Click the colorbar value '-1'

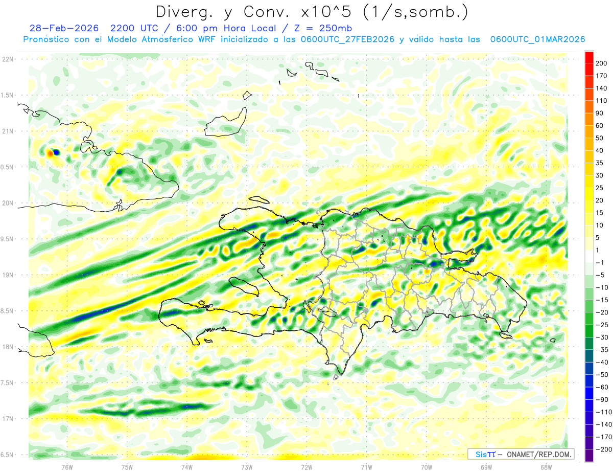tap(601, 262)
